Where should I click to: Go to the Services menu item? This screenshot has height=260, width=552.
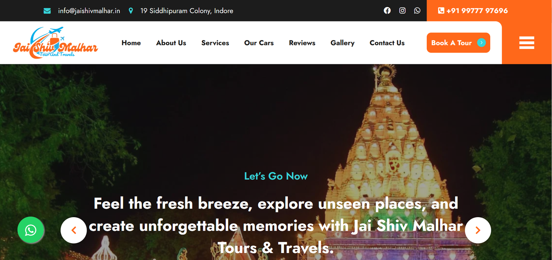[215, 43]
